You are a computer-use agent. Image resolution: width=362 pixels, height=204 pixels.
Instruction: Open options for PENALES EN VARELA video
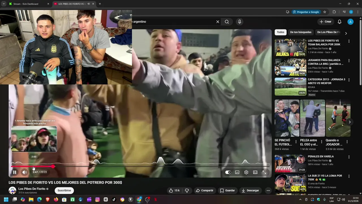pyautogui.click(x=349, y=157)
